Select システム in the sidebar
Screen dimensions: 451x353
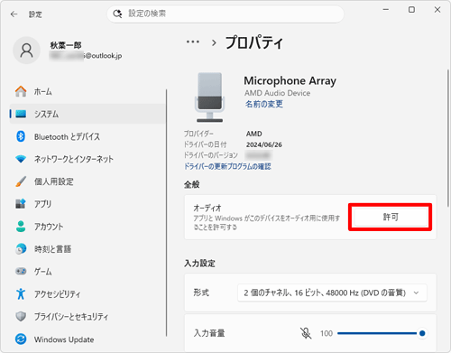87,114
